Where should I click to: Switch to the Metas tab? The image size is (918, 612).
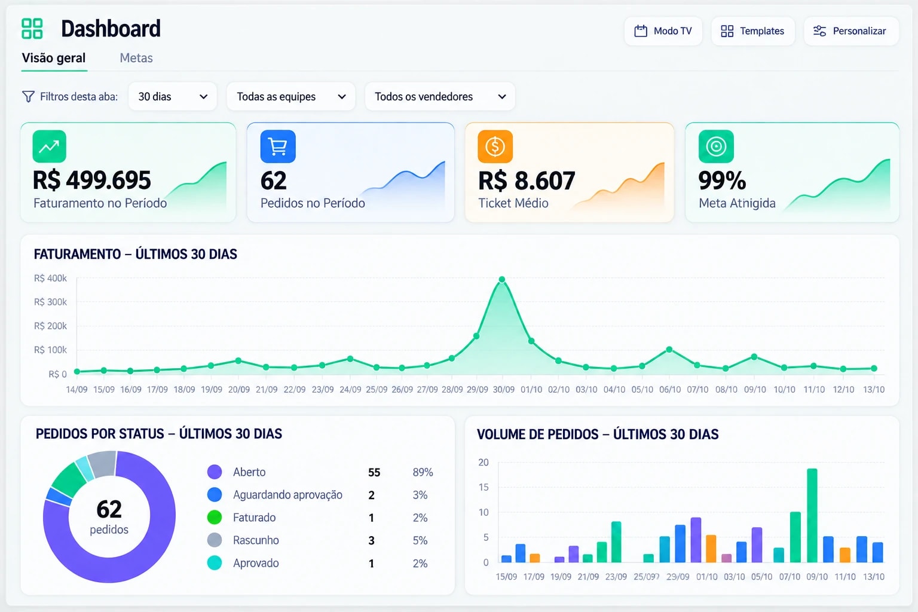[x=136, y=58]
